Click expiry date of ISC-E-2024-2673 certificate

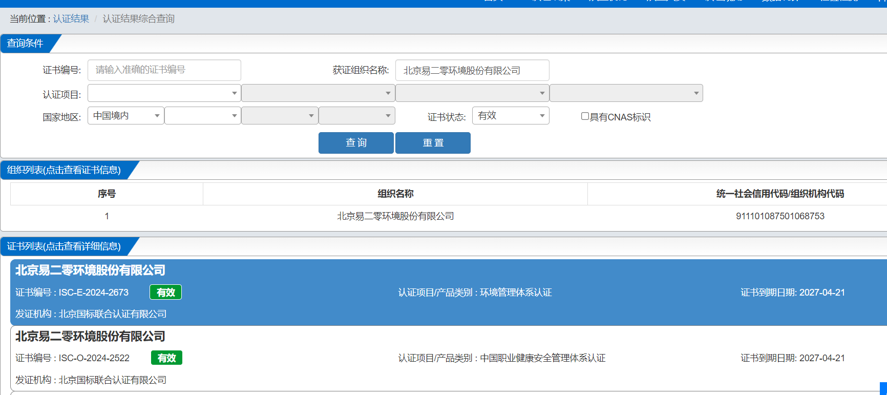pyautogui.click(x=793, y=293)
